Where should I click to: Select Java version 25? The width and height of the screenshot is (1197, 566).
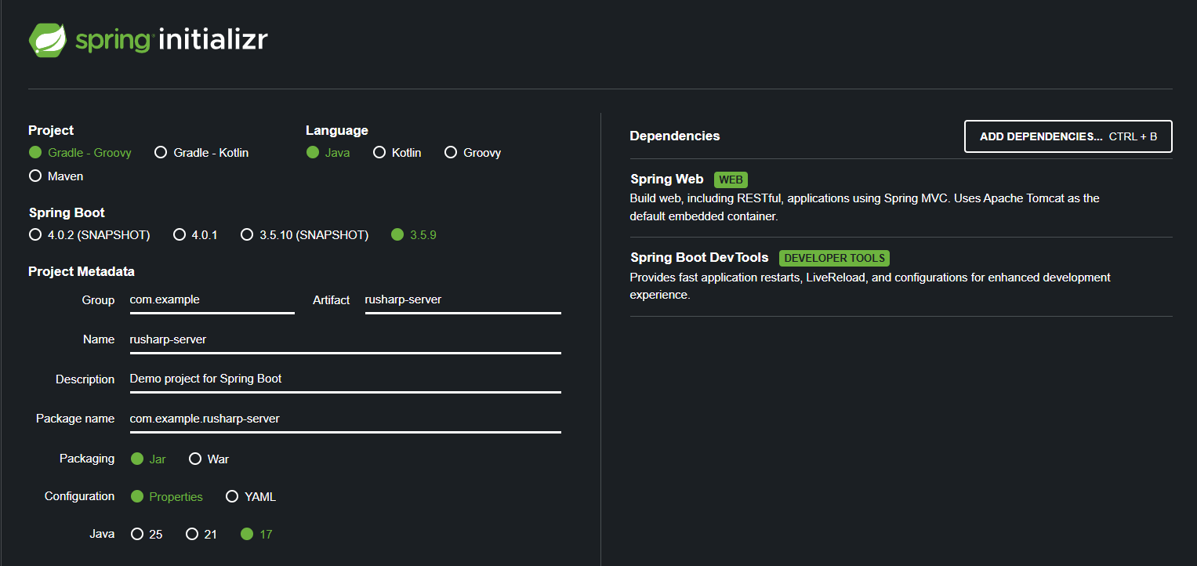tap(147, 535)
